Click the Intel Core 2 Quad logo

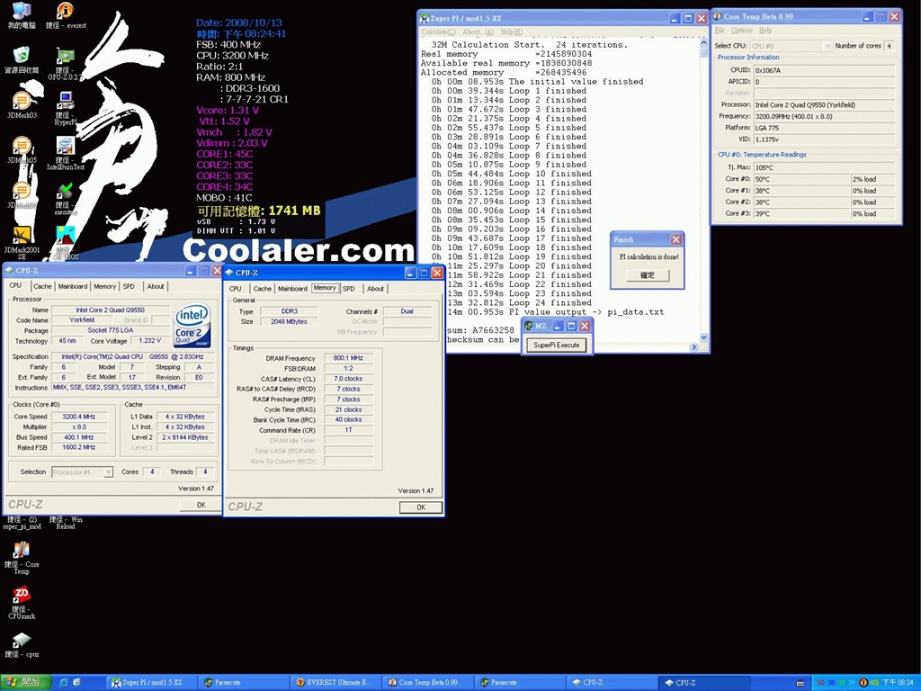coord(192,326)
